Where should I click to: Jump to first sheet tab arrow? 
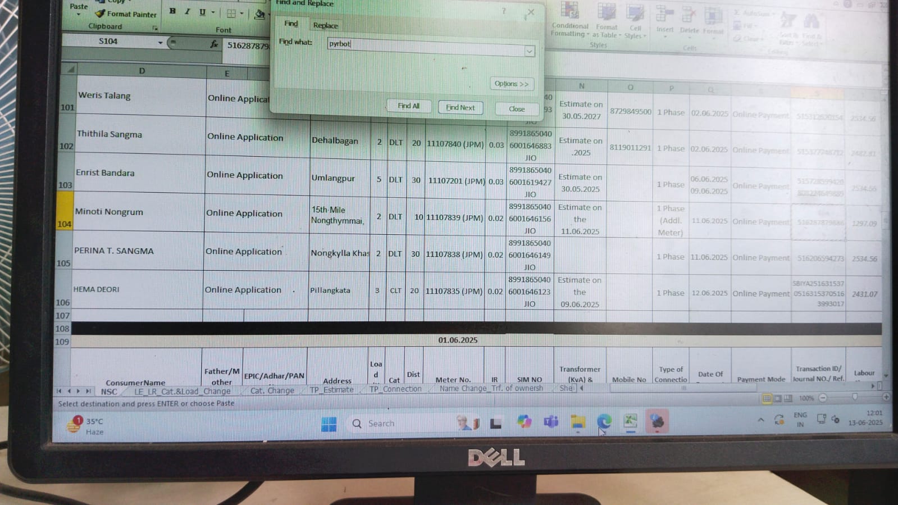coord(59,391)
